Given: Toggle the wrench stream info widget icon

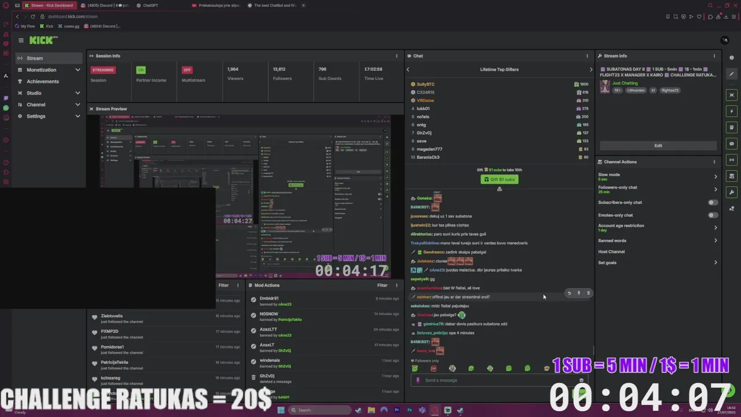Looking at the screenshot, I should (x=732, y=192).
